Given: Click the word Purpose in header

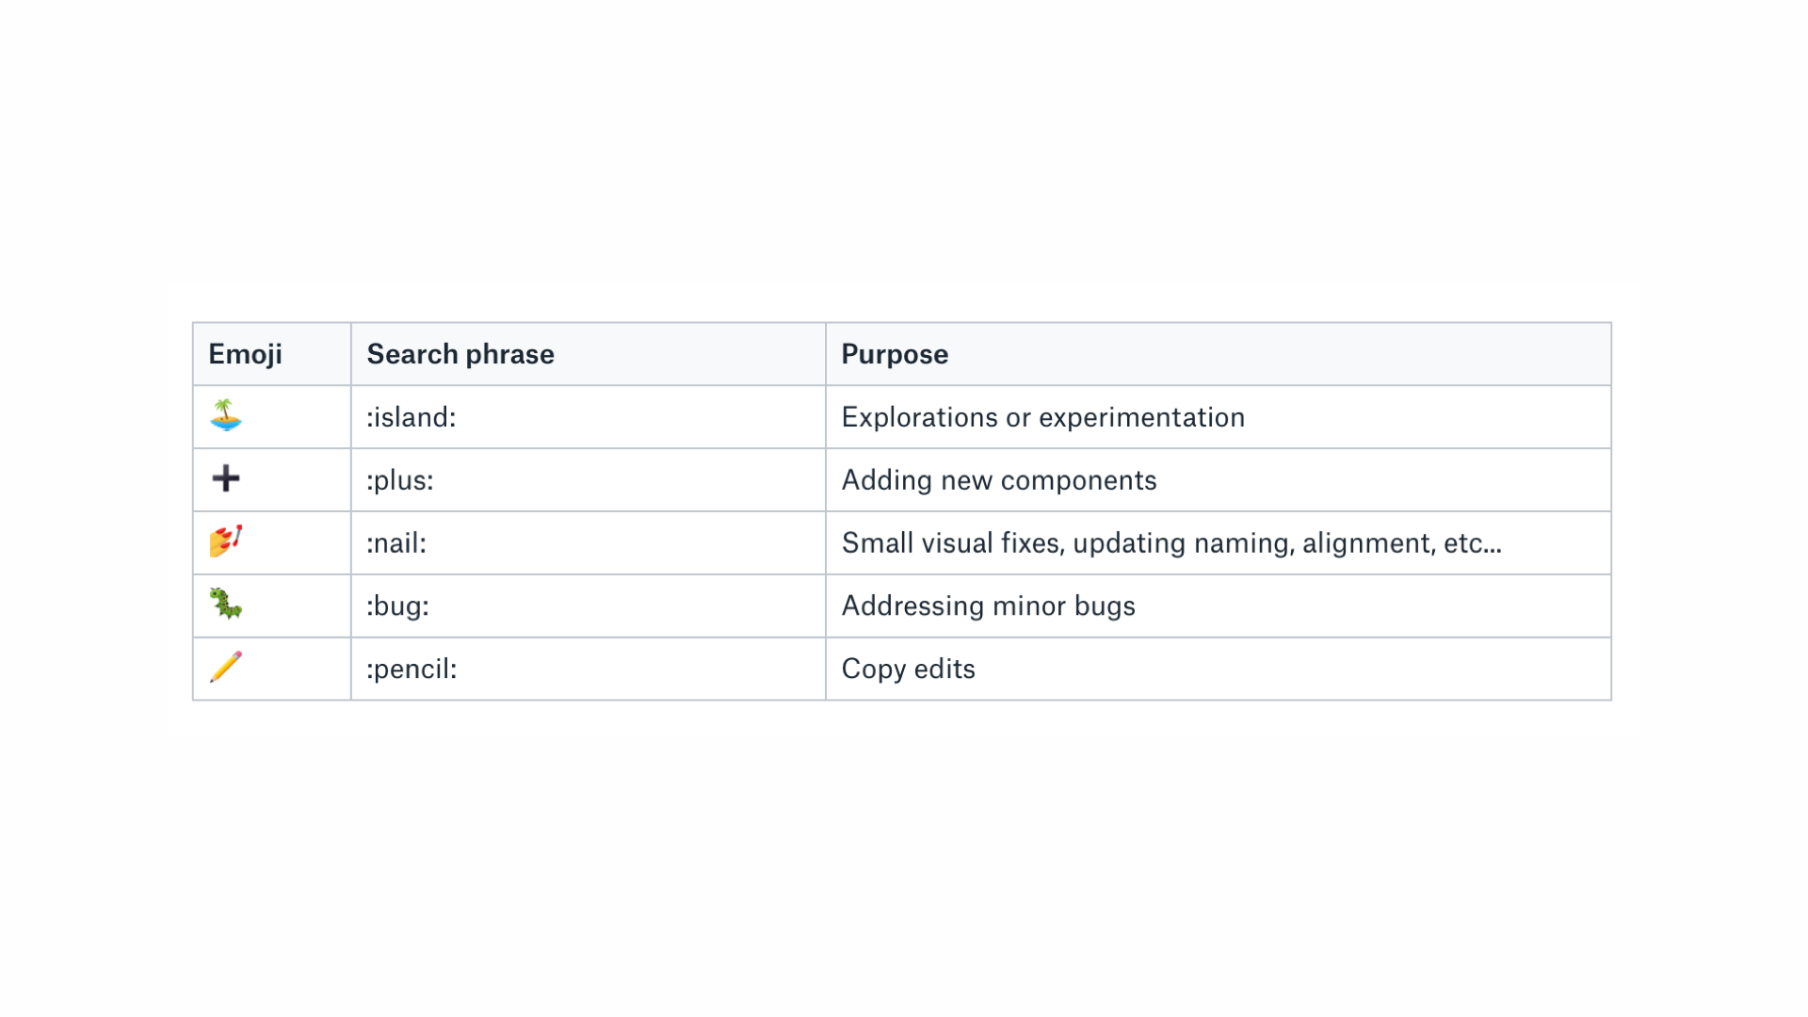Looking at the screenshot, I should coord(895,355).
